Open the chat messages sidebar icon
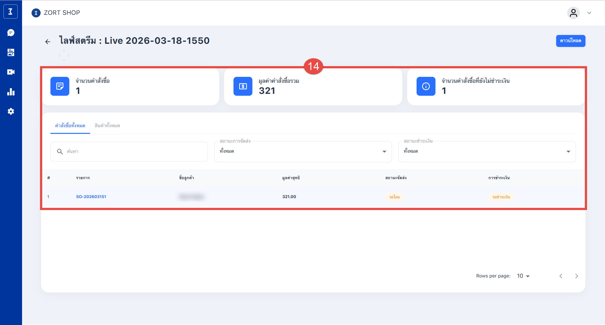 tap(11, 33)
